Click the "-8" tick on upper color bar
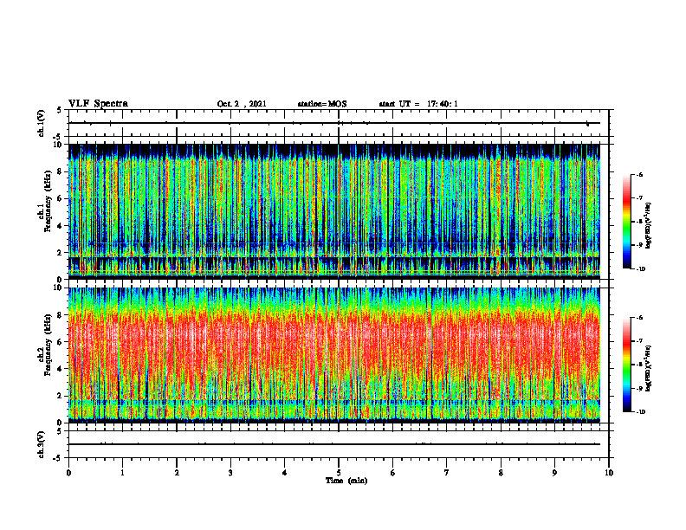686x530 pixels. tap(639, 222)
